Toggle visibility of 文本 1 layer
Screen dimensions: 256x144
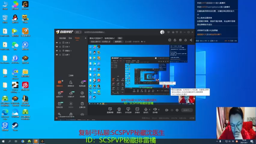[57, 47]
